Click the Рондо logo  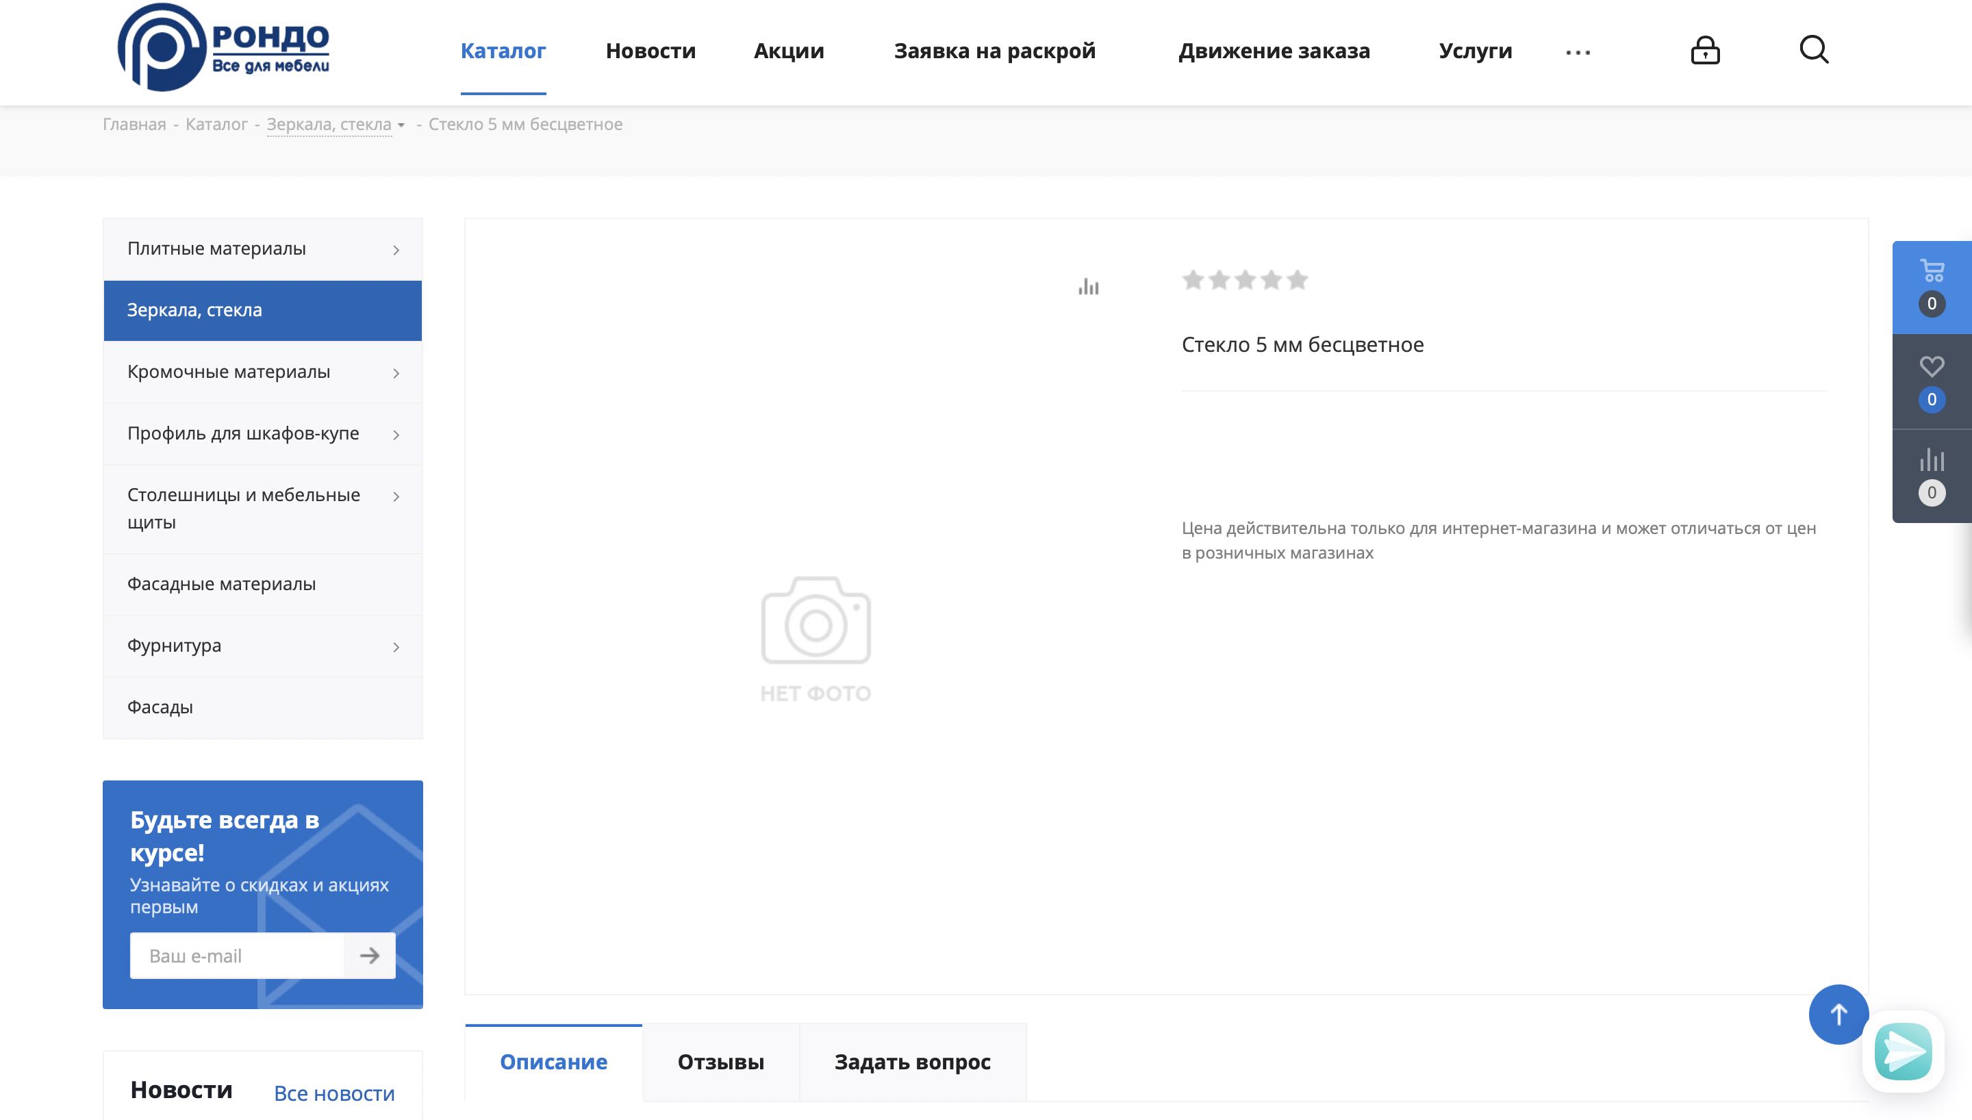point(223,48)
